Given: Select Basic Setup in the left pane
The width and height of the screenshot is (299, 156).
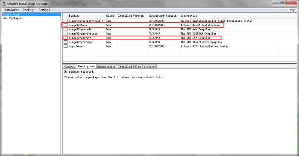Looking at the screenshot, I should [x=32, y=15].
